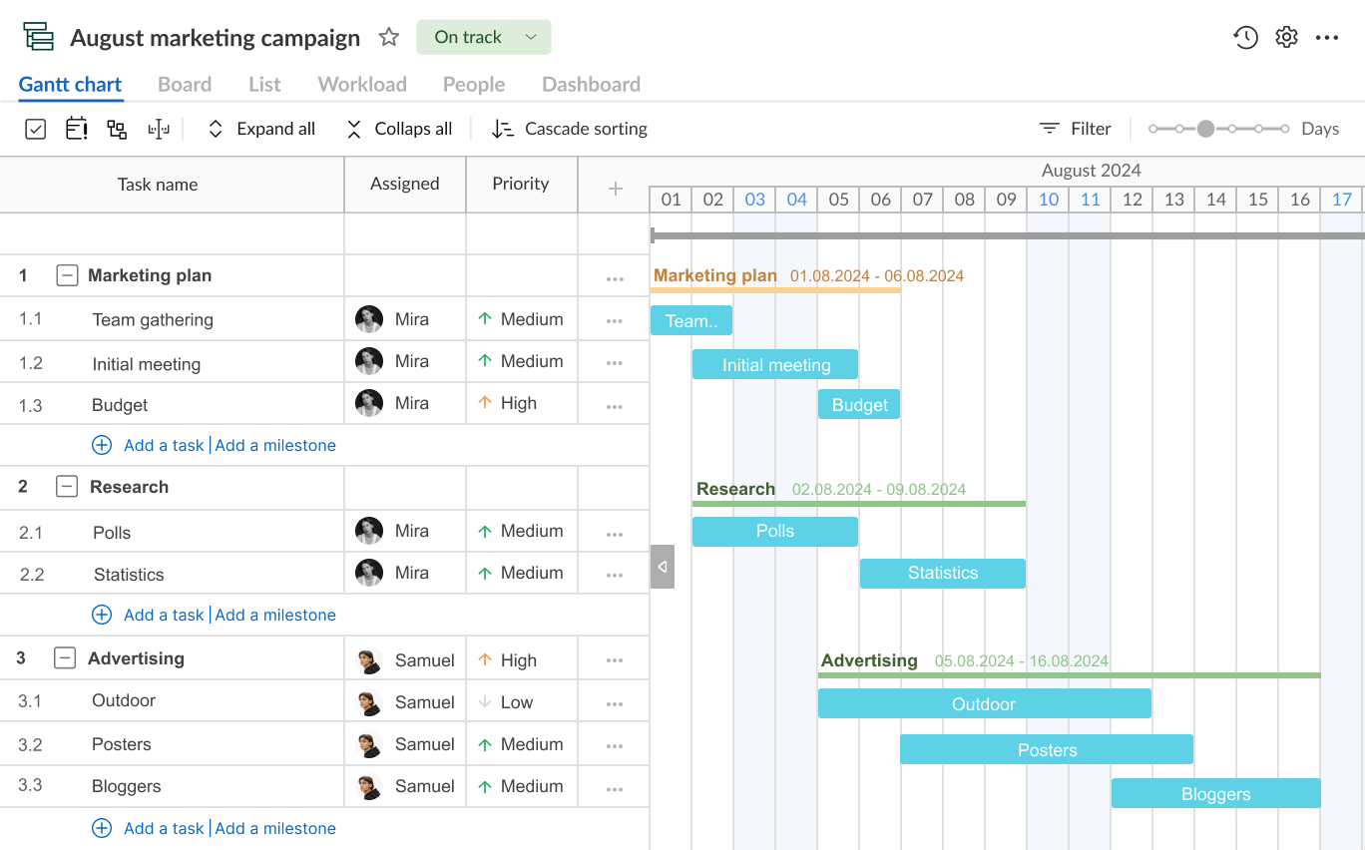Open project settings via the gear icon
The width and height of the screenshot is (1365, 850).
[1286, 36]
